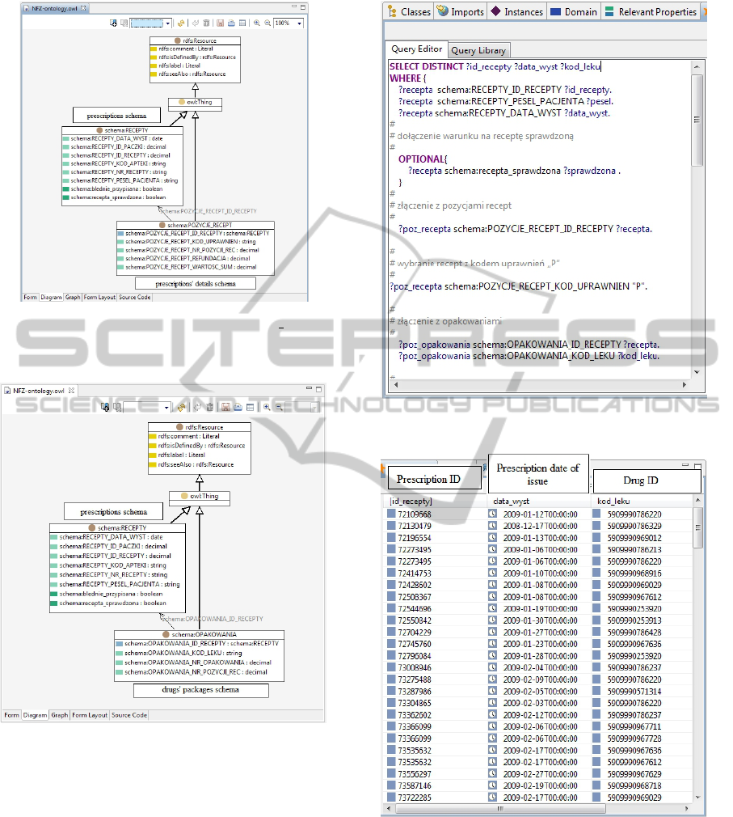Click the add node icon in lower diagram toolbar
The image size is (733, 817).
105,407
